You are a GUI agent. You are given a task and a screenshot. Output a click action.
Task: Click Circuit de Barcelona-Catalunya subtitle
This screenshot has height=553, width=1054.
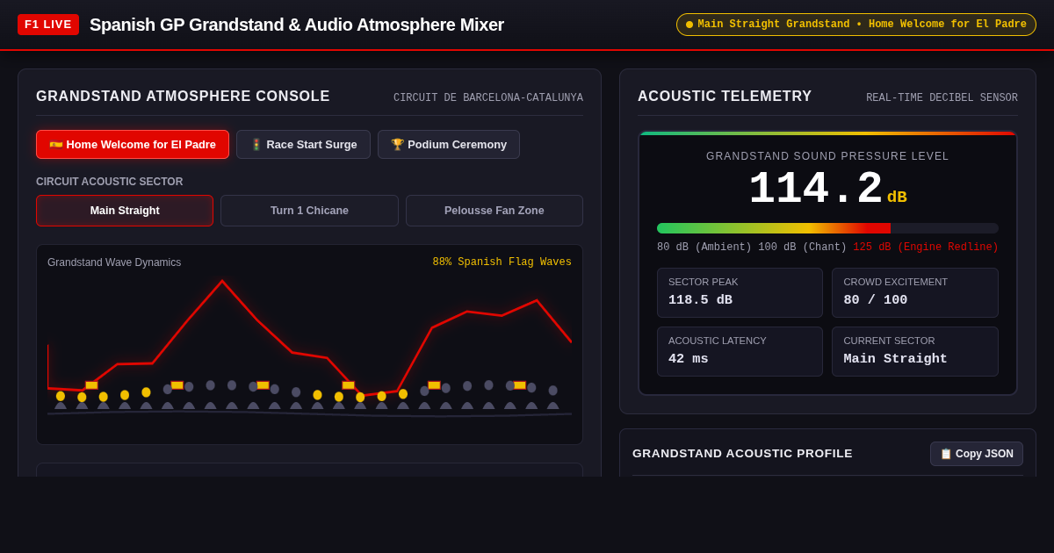488,98
